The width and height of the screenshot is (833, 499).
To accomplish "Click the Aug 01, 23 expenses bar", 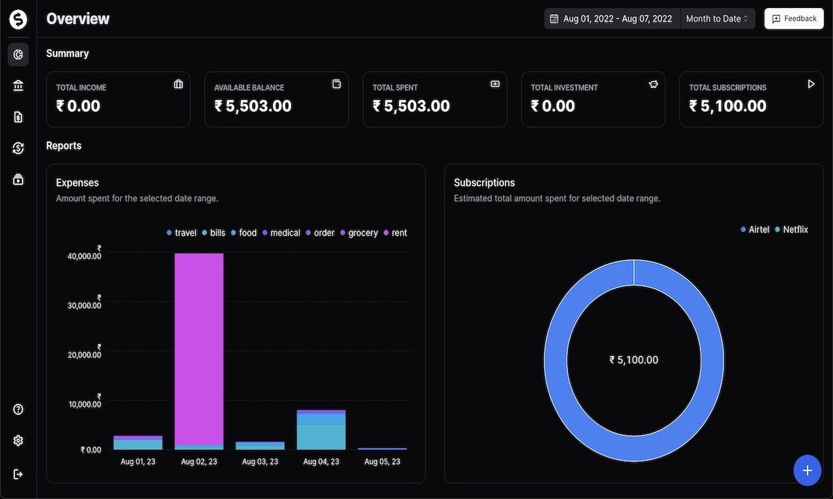I will [x=138, y=443].
